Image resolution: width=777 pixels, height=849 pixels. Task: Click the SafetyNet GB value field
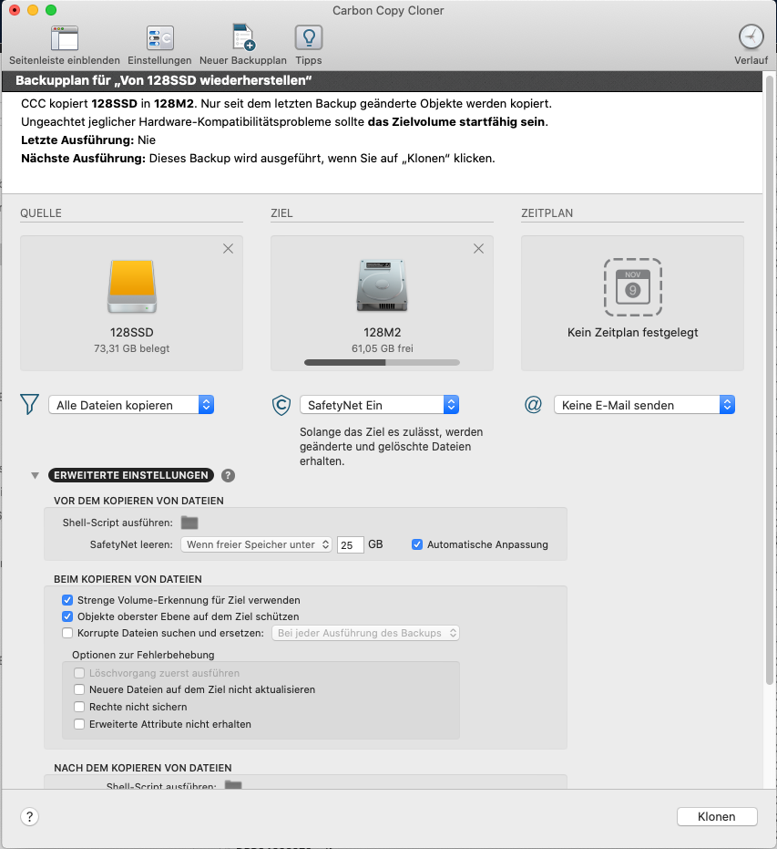point(351,544)
